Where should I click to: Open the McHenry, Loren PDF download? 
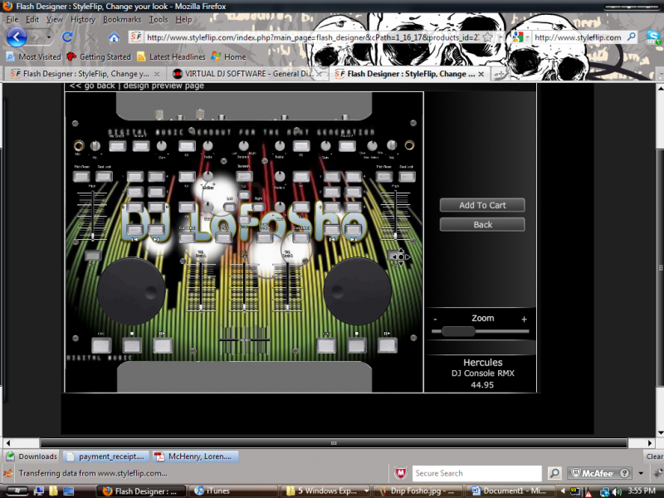pyautogui.click(x=195, y=456)
